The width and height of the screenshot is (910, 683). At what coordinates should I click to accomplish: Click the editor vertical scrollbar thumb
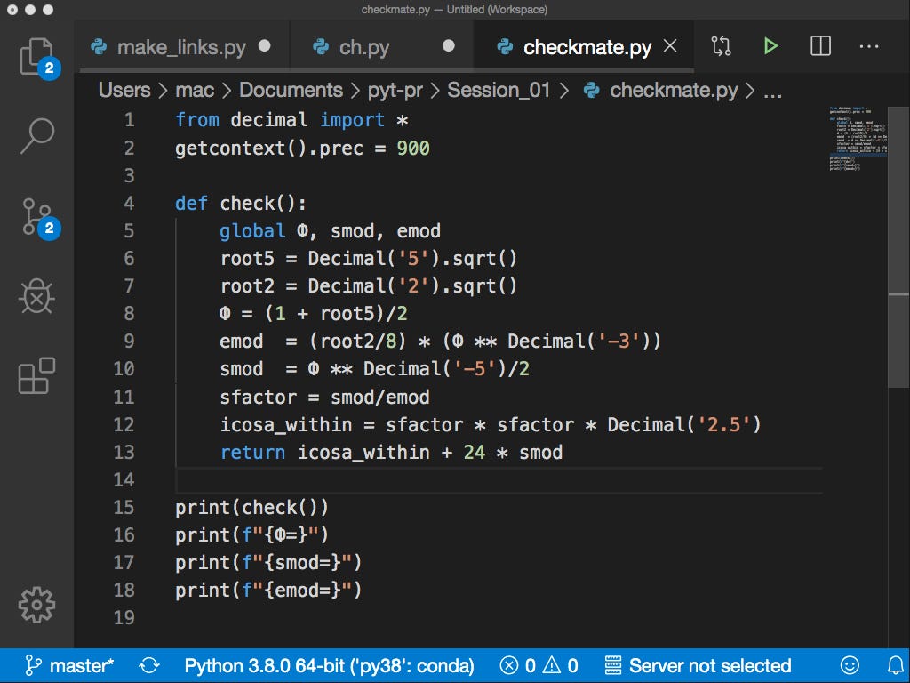coord(898,247)
